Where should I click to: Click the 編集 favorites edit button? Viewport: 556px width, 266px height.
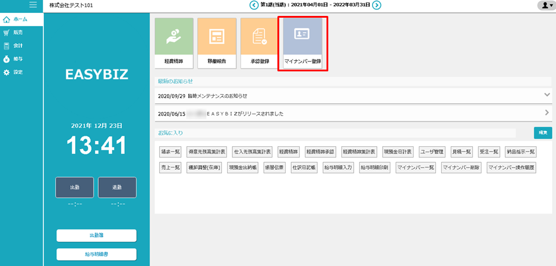(542, 133)
